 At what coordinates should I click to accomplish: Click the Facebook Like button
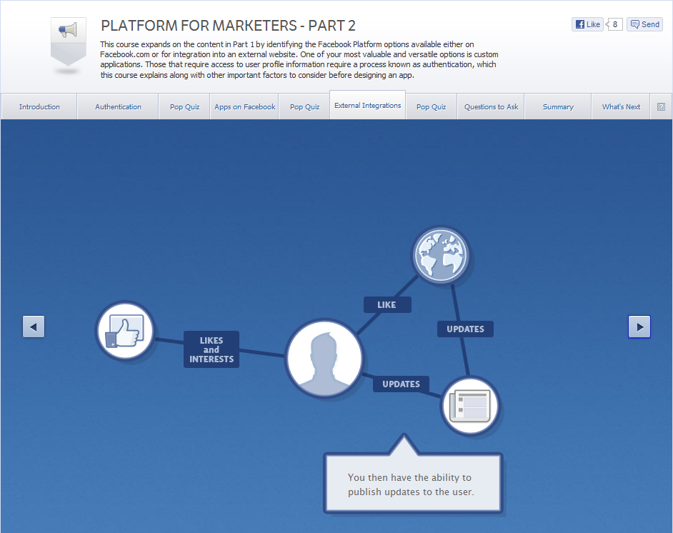coord(587,24)
